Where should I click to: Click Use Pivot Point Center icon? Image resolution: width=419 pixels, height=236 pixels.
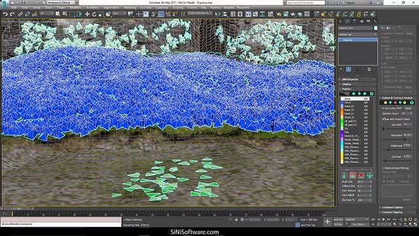tap(131, 14)
